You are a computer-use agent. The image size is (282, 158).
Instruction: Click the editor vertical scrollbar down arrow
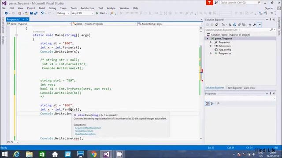click(x=201, y=138)
